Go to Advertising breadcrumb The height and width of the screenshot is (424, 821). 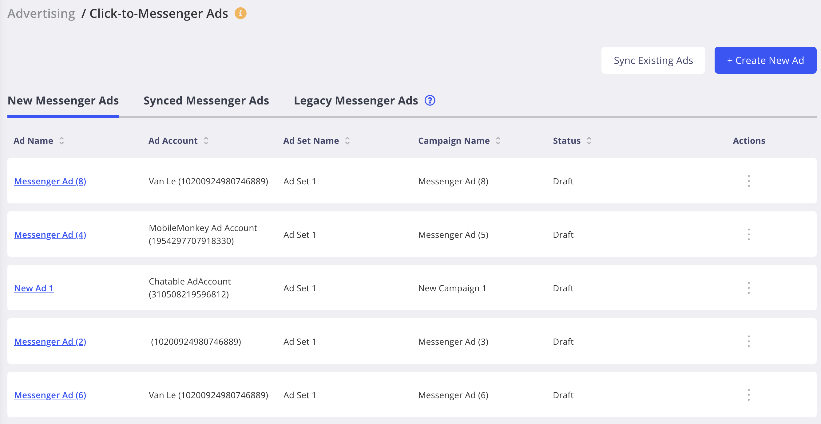coord(41,14)
